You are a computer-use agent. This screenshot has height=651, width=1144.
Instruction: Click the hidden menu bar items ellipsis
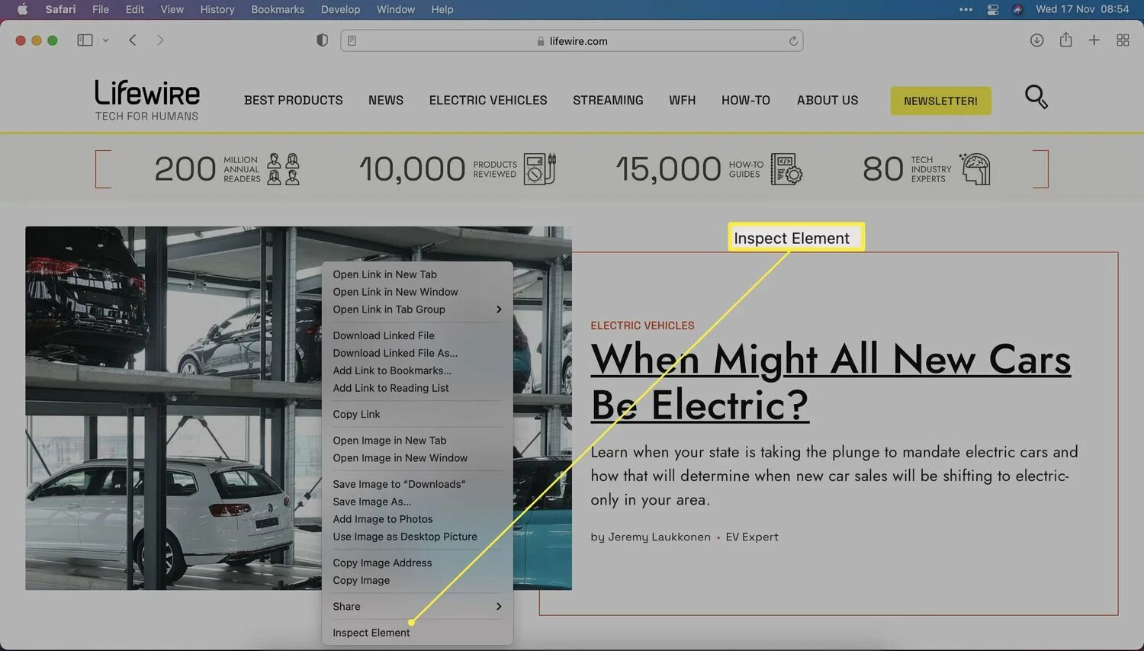coord(966,10)
